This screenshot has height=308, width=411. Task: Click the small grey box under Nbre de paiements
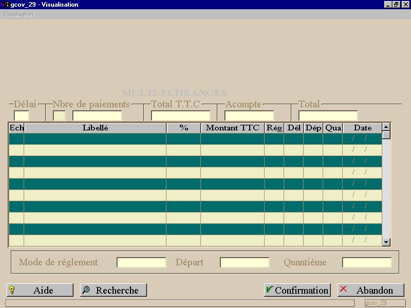point(59,115)
